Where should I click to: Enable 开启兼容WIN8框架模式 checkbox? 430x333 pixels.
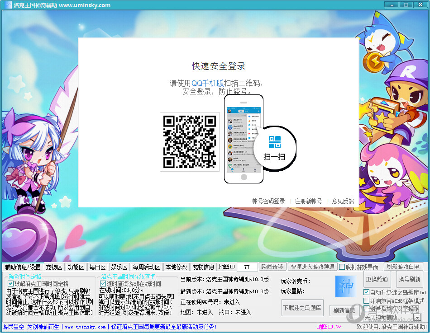pos(367,300)
